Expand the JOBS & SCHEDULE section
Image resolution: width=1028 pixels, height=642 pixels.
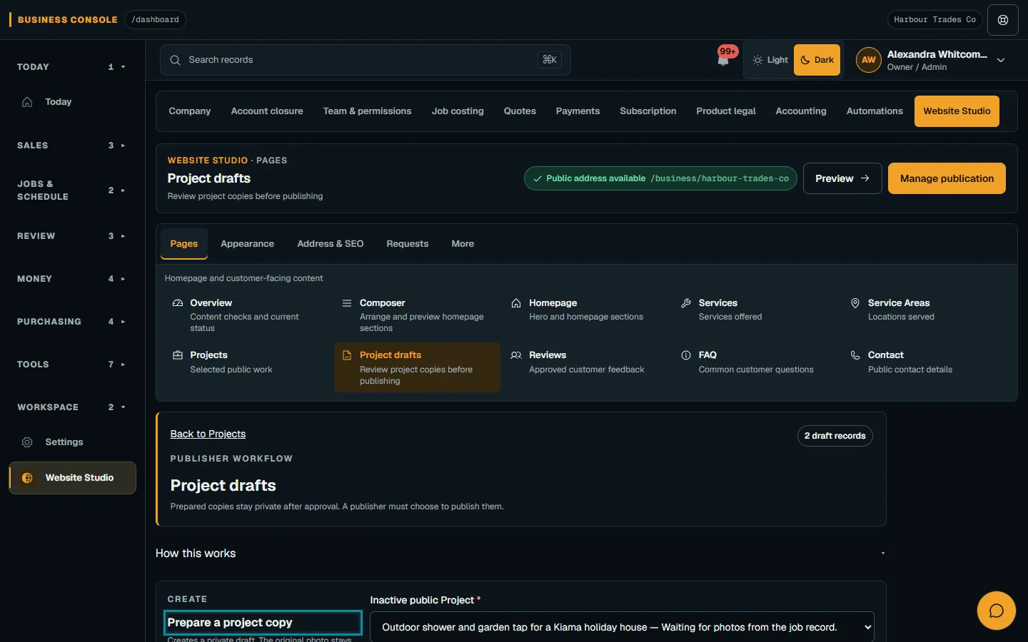tap(71, 190)
